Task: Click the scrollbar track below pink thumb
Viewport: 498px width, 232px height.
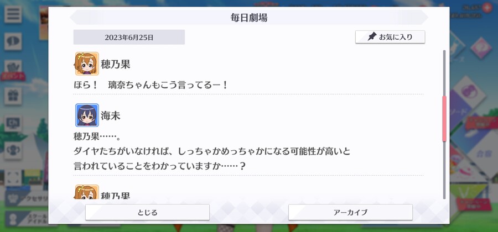Action: [x=444, y=170]
